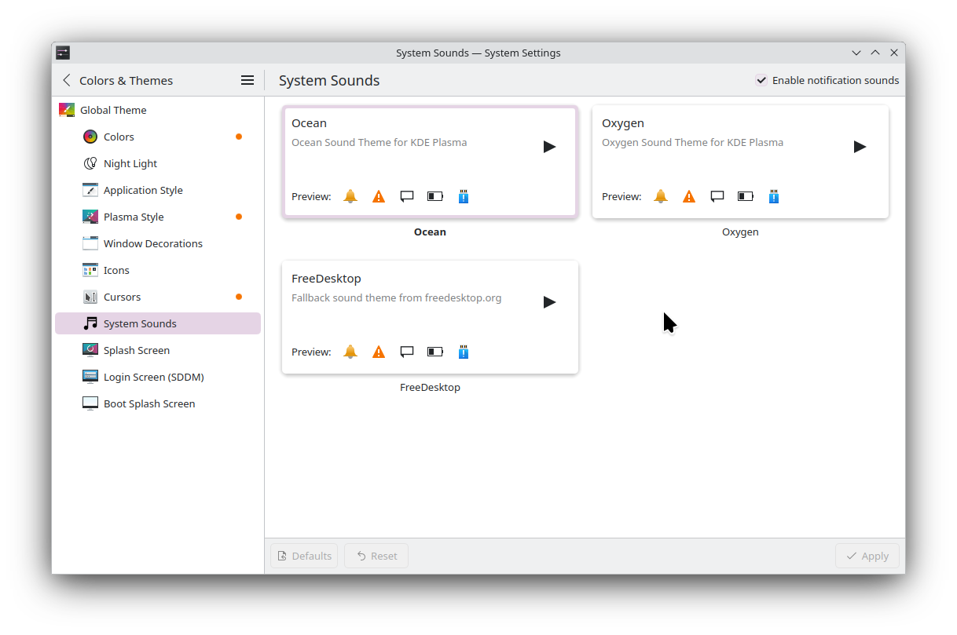The width and height of the screenshot is (957, 635).
Task: Click the warning preview icon in Oxygen card
Action: coord(689,196)
